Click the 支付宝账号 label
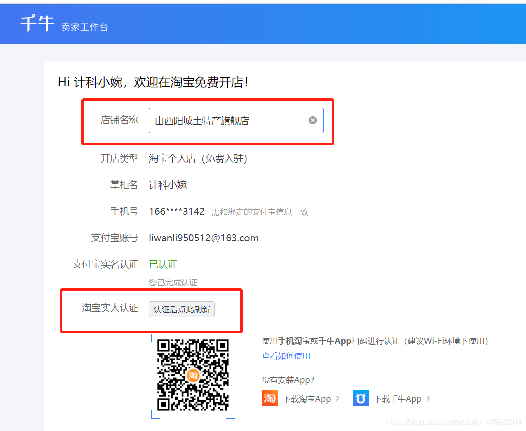This screenshot has height=431, width=526. click(115, 238)
